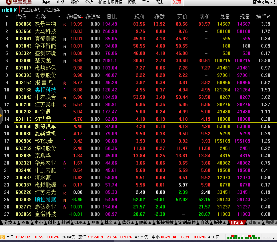The image size is (277, 242).
Task: Select the B股 bottom tab
Action: coord(96,222)
